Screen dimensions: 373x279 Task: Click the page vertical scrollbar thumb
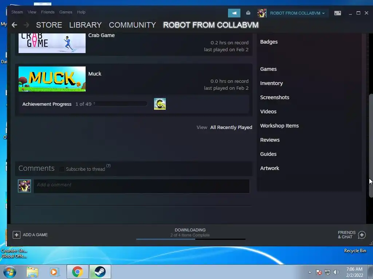pyautogui.click(x=370, y=145)
